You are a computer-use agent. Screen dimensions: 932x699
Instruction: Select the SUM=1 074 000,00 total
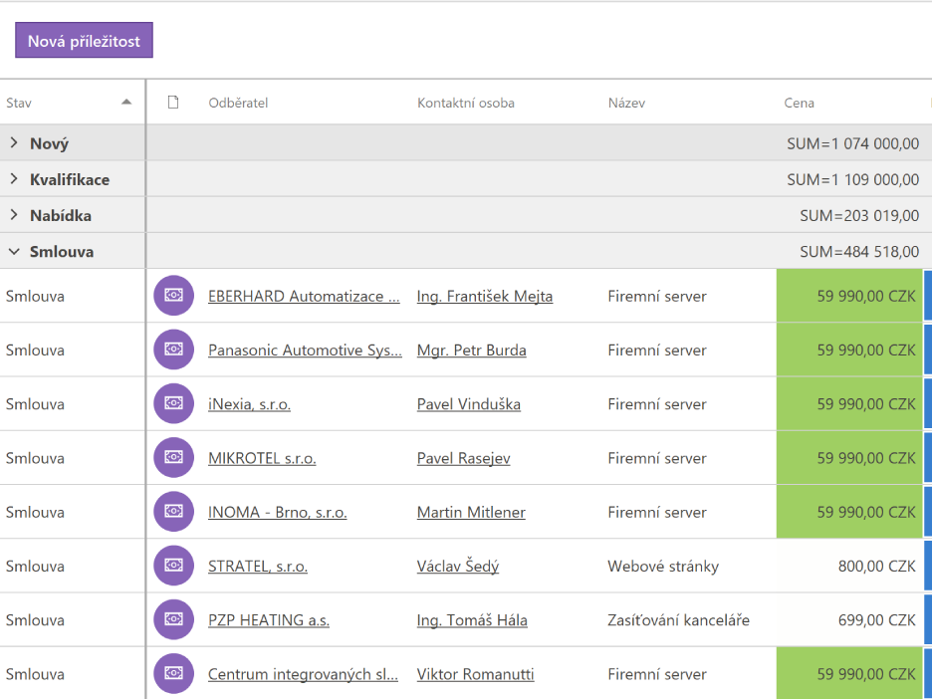click(853, 143)
